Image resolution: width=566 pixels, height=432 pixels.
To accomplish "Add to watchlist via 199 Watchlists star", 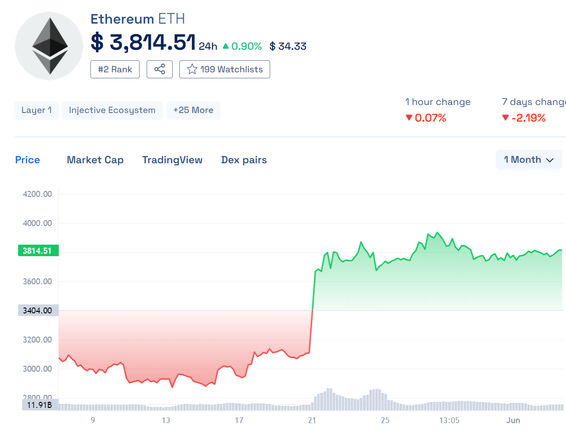I will click(224, 69).
